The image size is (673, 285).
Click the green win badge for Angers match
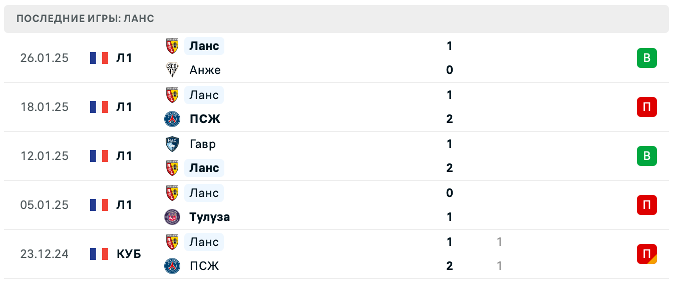pyautogui.click(x=646, y=58)
